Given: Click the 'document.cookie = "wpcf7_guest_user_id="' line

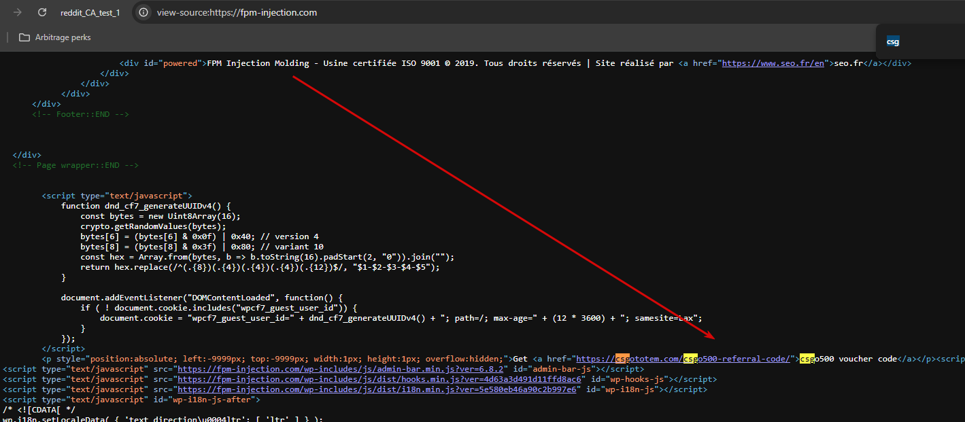Looking at the screenshot, I should coord(401,318).
